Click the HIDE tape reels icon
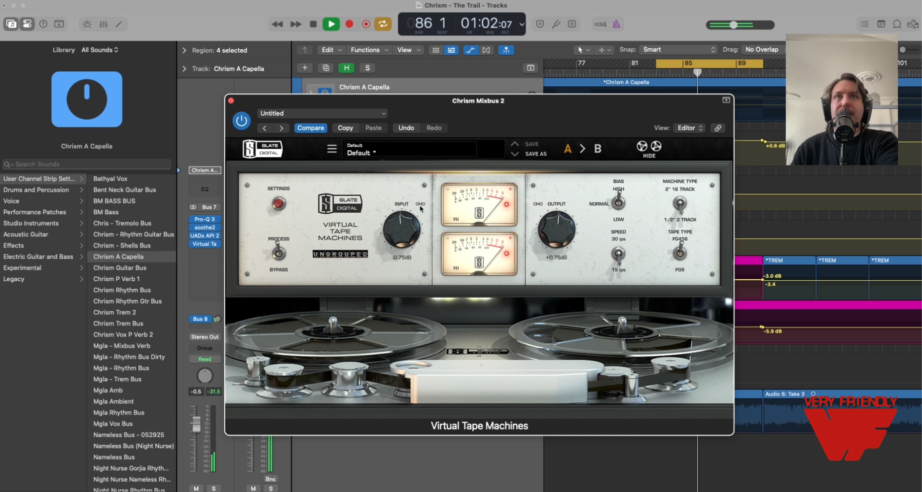The height and width of the screenshot is (492, 922). click(x=649, y=149)
